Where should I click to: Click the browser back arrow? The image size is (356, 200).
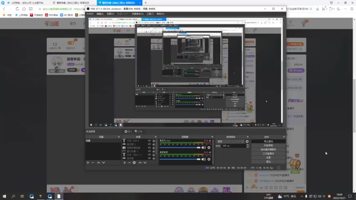tap(4, 9)
